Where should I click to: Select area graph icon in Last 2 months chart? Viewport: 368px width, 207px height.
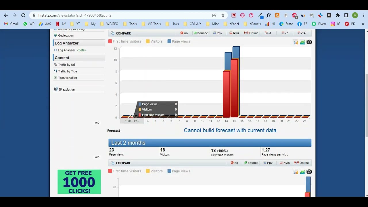[x=302, y=172]
